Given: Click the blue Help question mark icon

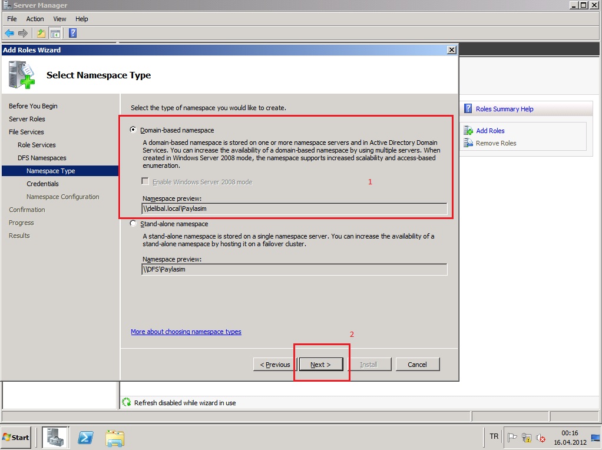Looking at the screenshot, I should coord(73,34).
